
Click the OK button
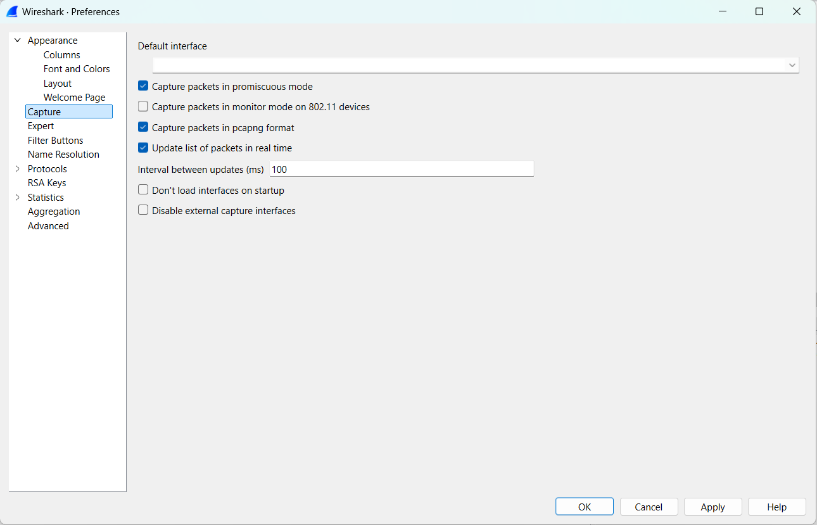(585, 507)
